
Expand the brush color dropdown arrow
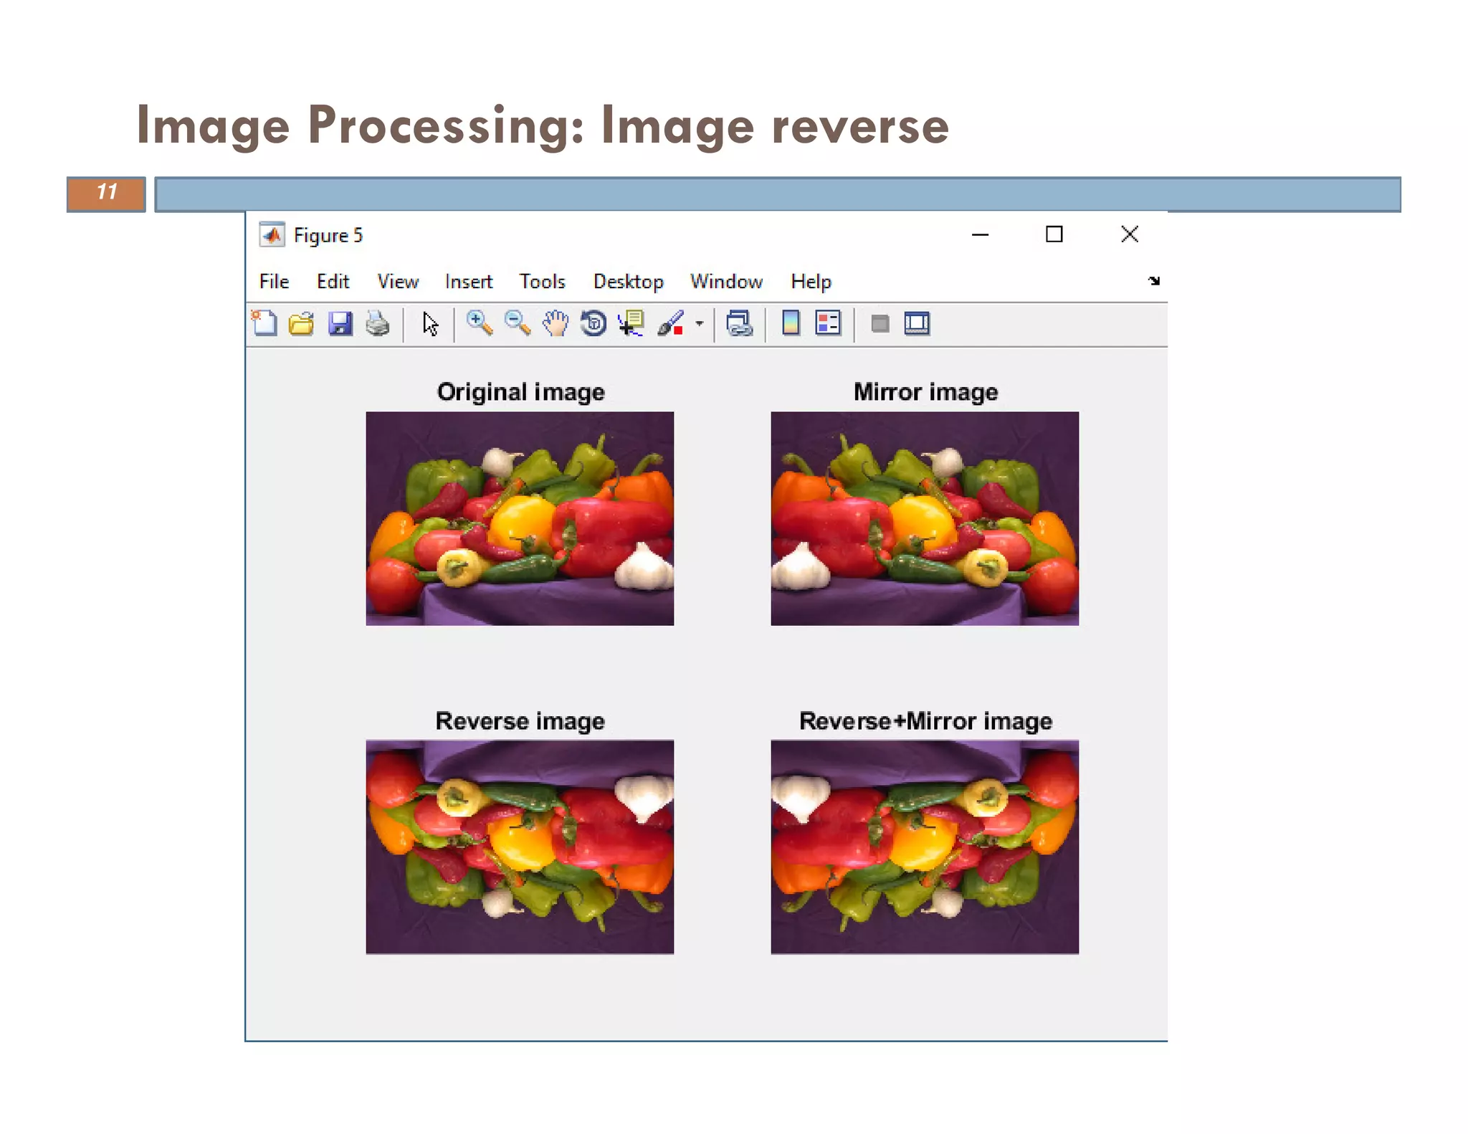[x=700, y=324]
